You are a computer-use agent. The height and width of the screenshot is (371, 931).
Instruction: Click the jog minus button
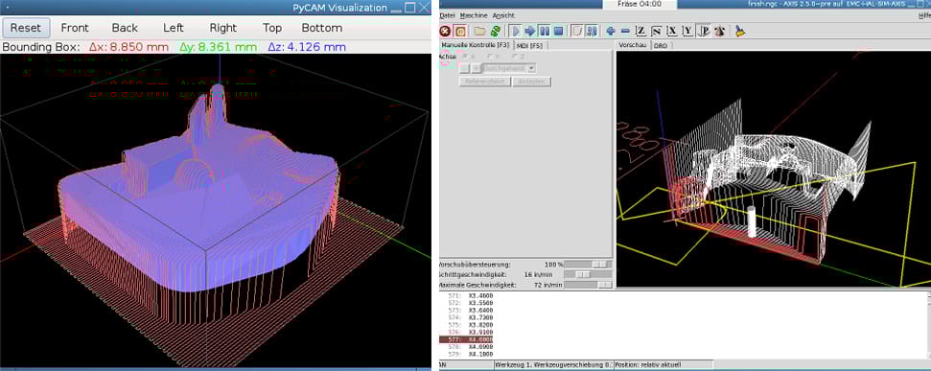pos(465,68)
